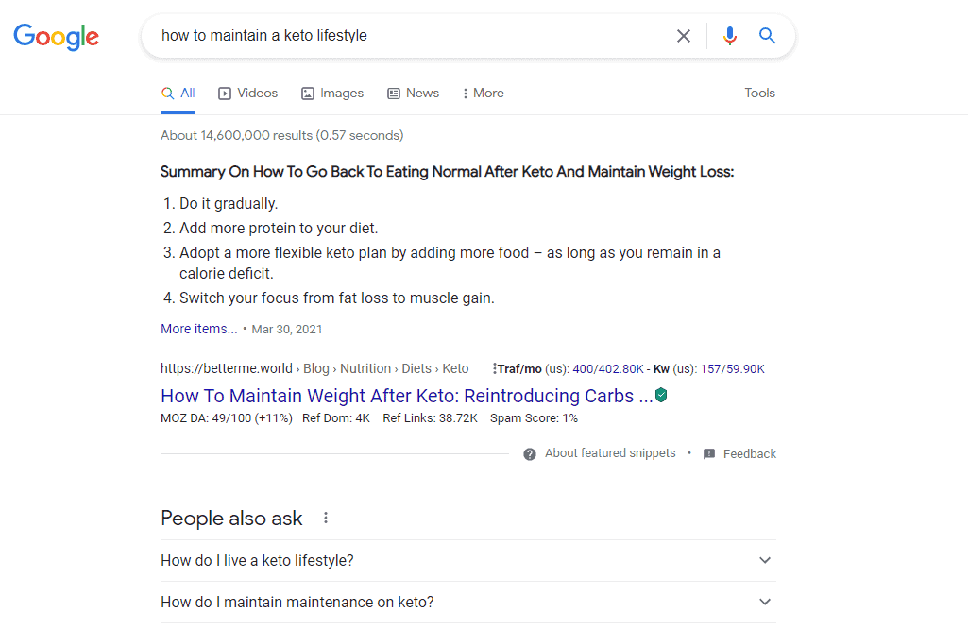Open the "How To Maintain Weight After Keto" result
The image size is (968, 630).
(406, 396)
